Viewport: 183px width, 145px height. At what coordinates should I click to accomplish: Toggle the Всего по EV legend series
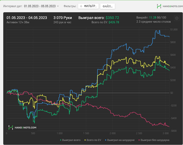click(93, 140)
